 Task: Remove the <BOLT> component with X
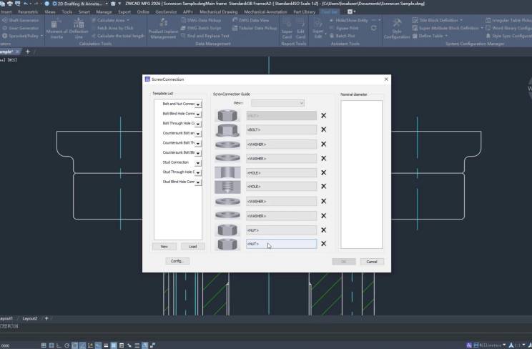(x=323, y=129)
